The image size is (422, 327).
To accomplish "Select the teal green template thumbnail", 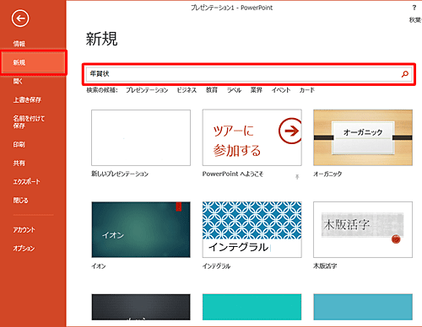I will point(252,307).
